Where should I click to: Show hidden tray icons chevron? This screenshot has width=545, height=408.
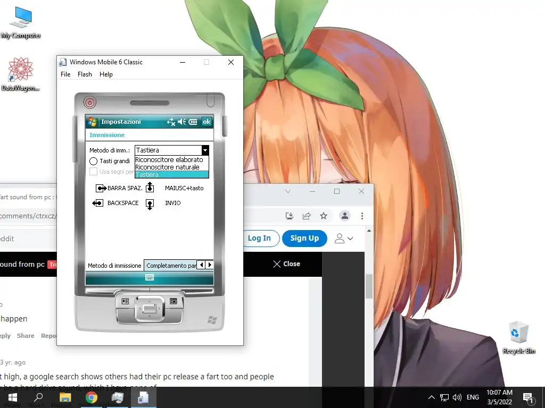tap(431, 397)
